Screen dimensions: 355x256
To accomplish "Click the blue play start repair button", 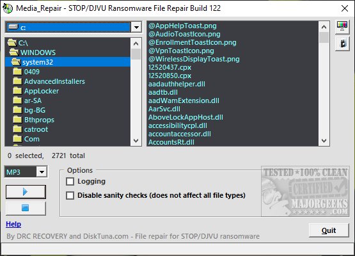I will (26, 192).
